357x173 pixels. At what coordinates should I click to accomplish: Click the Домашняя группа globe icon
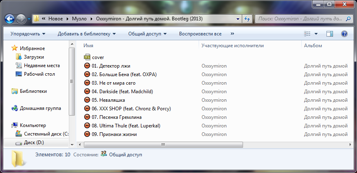coord(15,108)
